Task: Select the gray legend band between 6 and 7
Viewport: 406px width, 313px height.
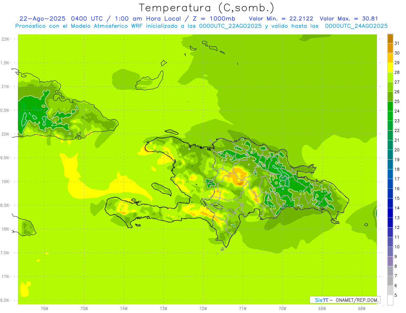Action: 390,281
